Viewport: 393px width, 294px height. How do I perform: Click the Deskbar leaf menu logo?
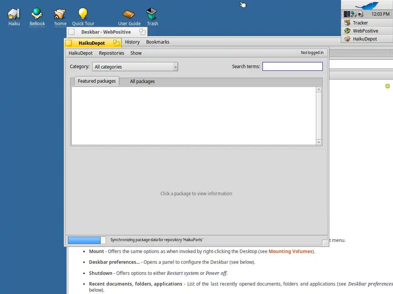click(367, 5)
